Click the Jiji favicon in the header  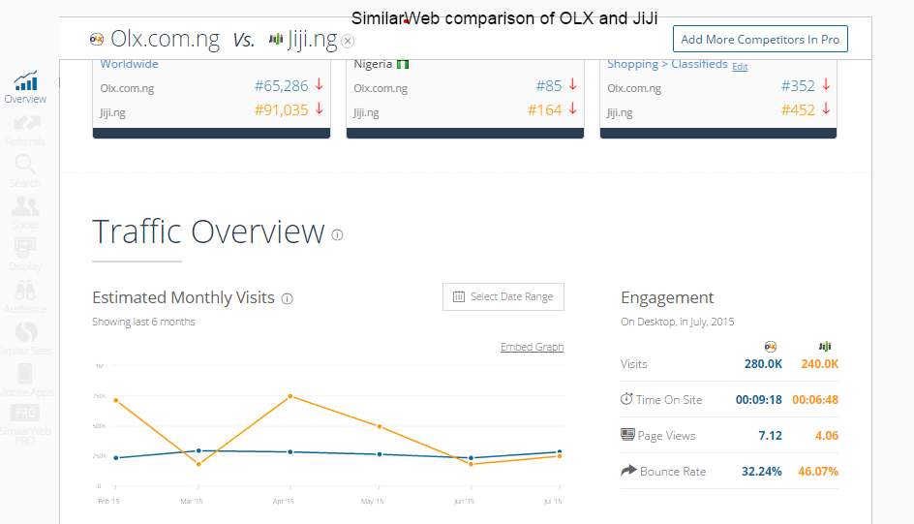276,39
